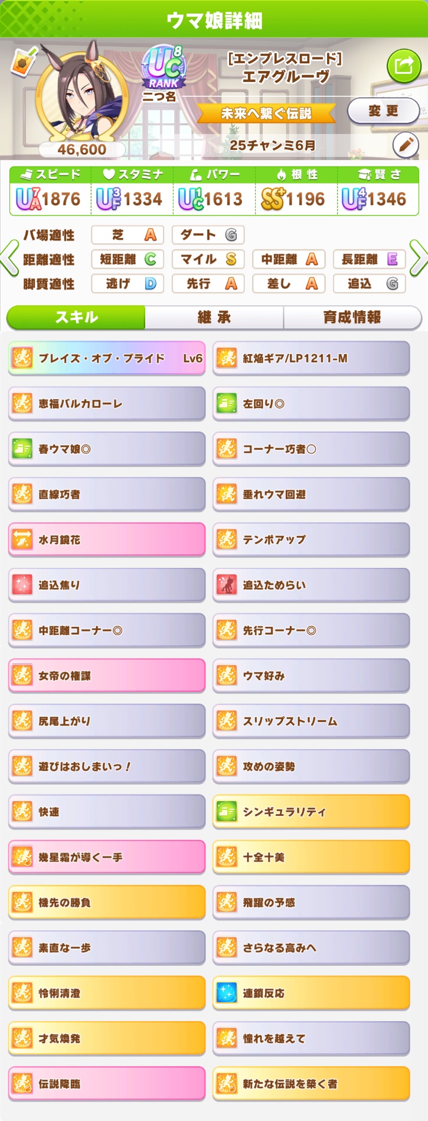Click the pencil edit memo icon
428x1121 pixels.
[406, 145]
